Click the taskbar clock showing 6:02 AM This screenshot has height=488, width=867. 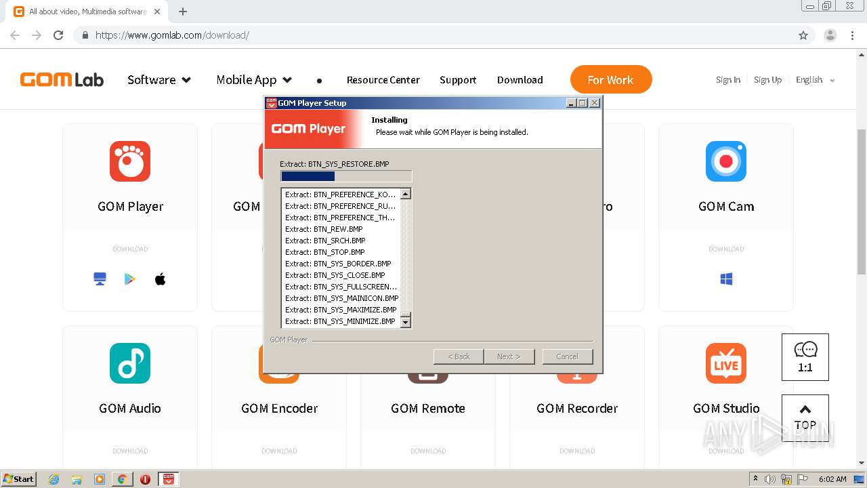pos(832,479)
